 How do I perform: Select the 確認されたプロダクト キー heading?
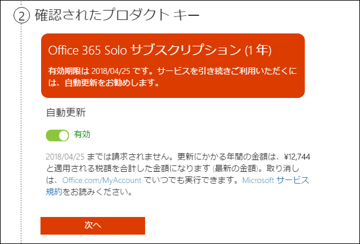pyautogui.click(x=117, y=16)
